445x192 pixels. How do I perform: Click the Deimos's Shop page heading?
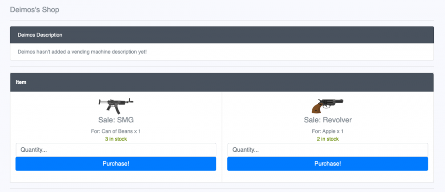[x=34, y=10]
